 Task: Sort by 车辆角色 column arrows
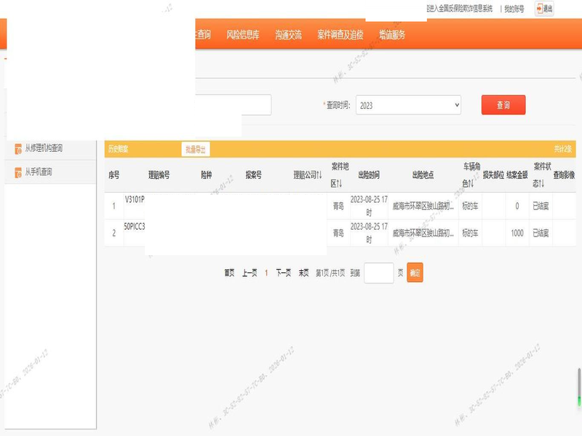pos(471,184)
